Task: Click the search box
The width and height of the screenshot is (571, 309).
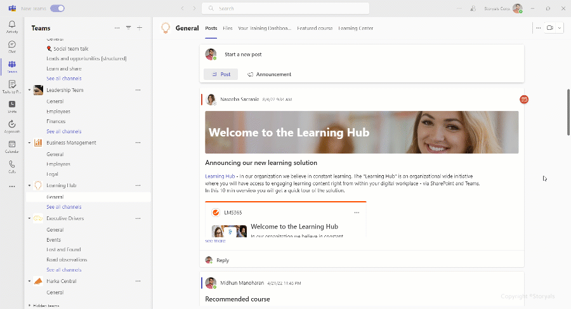Action: 285,8
